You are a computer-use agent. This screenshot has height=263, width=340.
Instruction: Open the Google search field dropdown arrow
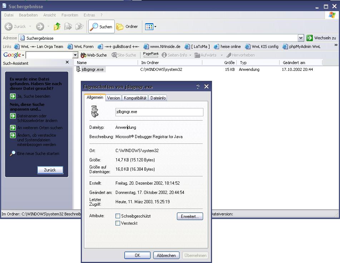pos(75,55)
